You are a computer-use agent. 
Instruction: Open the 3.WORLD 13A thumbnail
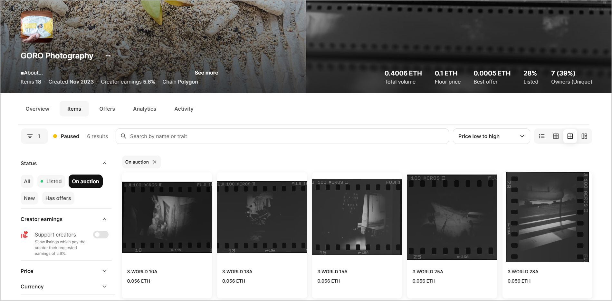coord(262,217)
